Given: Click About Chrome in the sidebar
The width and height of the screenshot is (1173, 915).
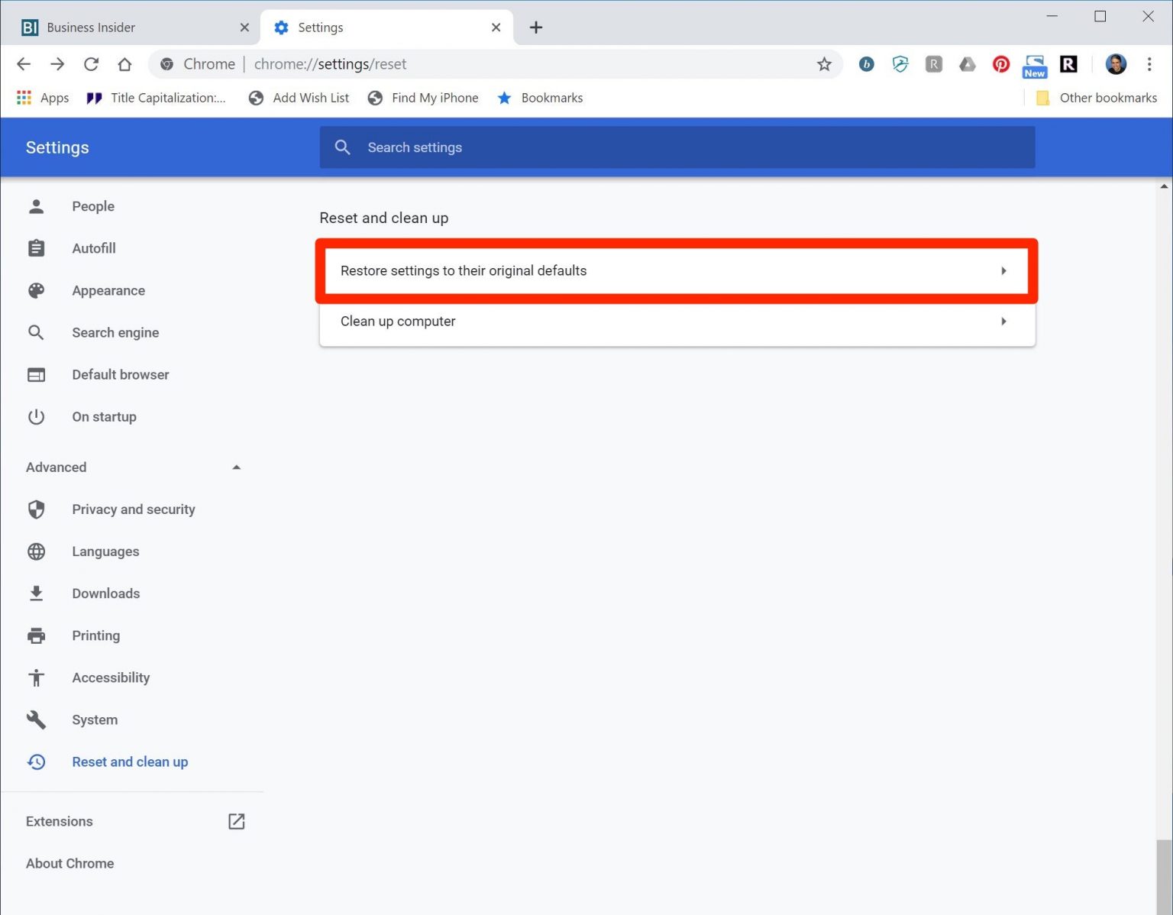Looking at the screenshot, I should 69,863.
